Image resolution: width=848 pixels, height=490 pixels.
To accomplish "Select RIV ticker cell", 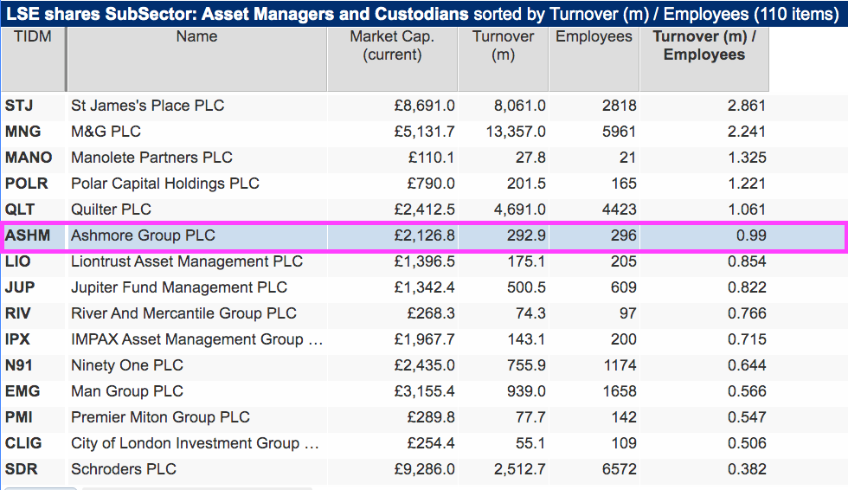I will coord(18,313).
